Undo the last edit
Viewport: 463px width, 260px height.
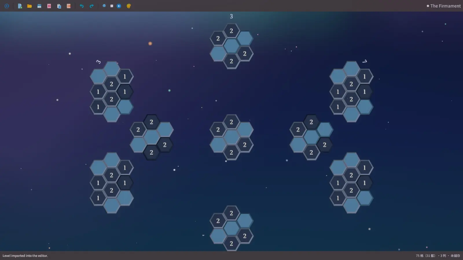click(82, 6)
